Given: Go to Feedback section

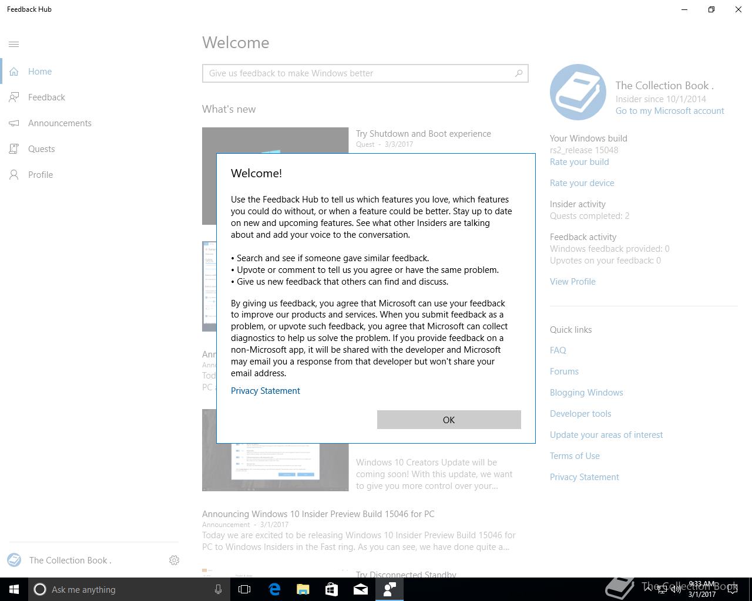Looking at the screenshot, I should click(46, 97).
